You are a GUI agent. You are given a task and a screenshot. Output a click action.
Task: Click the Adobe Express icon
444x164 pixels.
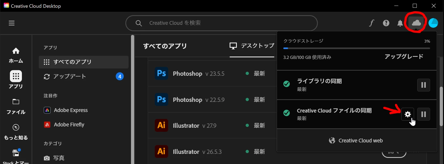47,110
